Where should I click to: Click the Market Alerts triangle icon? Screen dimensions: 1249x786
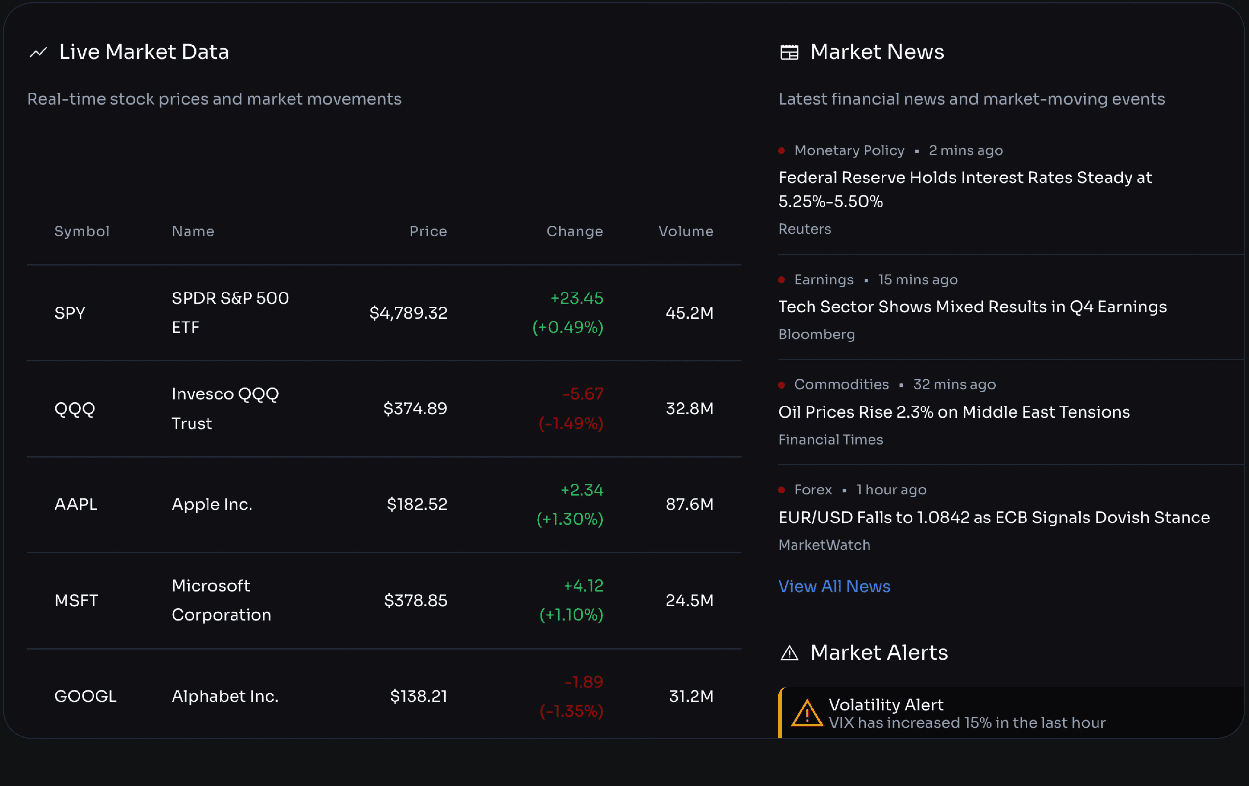coord(789,653)
